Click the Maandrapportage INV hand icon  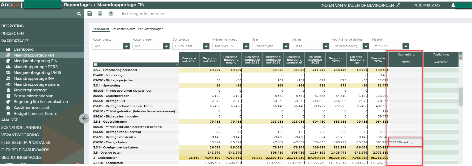click(x=8, y=78)
